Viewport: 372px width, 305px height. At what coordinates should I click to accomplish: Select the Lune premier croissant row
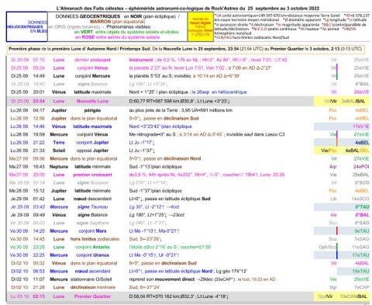[188, 175]
